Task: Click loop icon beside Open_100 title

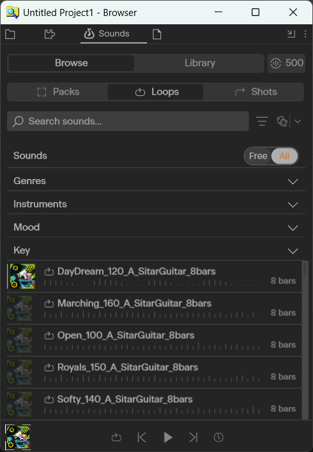Action: pos(49,336)
